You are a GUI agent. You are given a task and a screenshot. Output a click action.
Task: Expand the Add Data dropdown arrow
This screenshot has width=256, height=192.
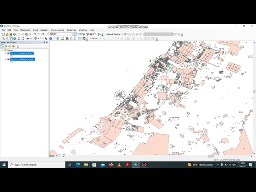(x=46, y=34)
